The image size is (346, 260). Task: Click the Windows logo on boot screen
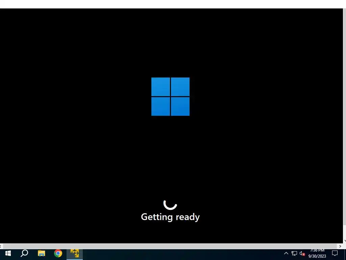pyautogui.click(x=170, y=96)
